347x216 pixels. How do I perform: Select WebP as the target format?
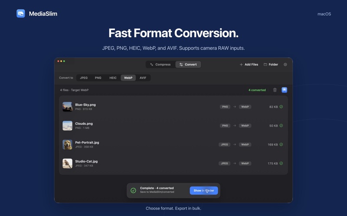click(x=128, y=78)
